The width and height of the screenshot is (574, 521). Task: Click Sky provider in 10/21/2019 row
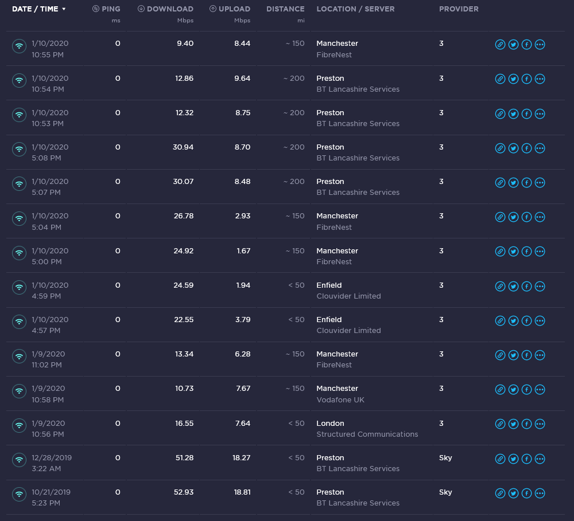click(445, 492)
